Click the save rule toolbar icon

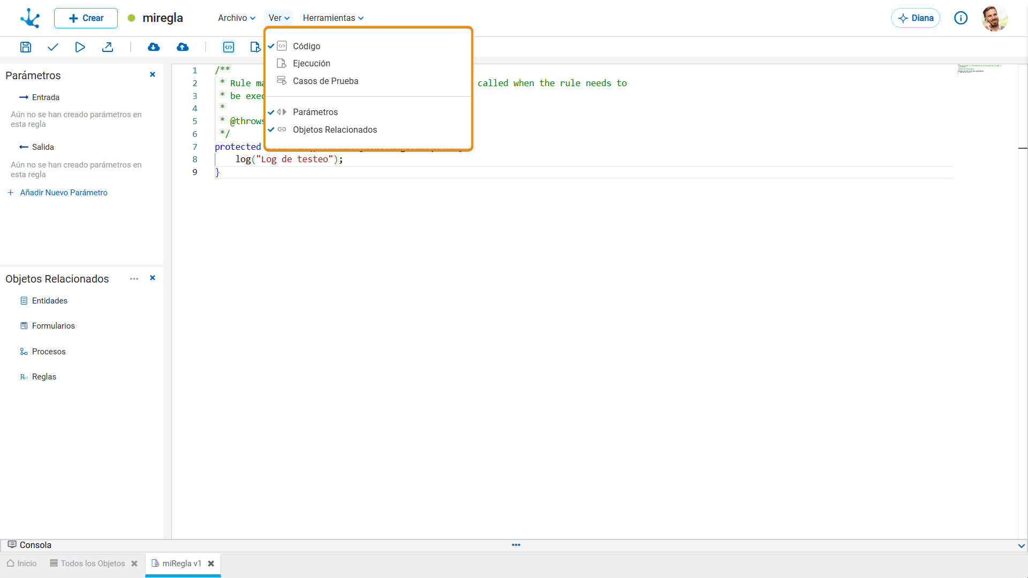tap(25, 47)
